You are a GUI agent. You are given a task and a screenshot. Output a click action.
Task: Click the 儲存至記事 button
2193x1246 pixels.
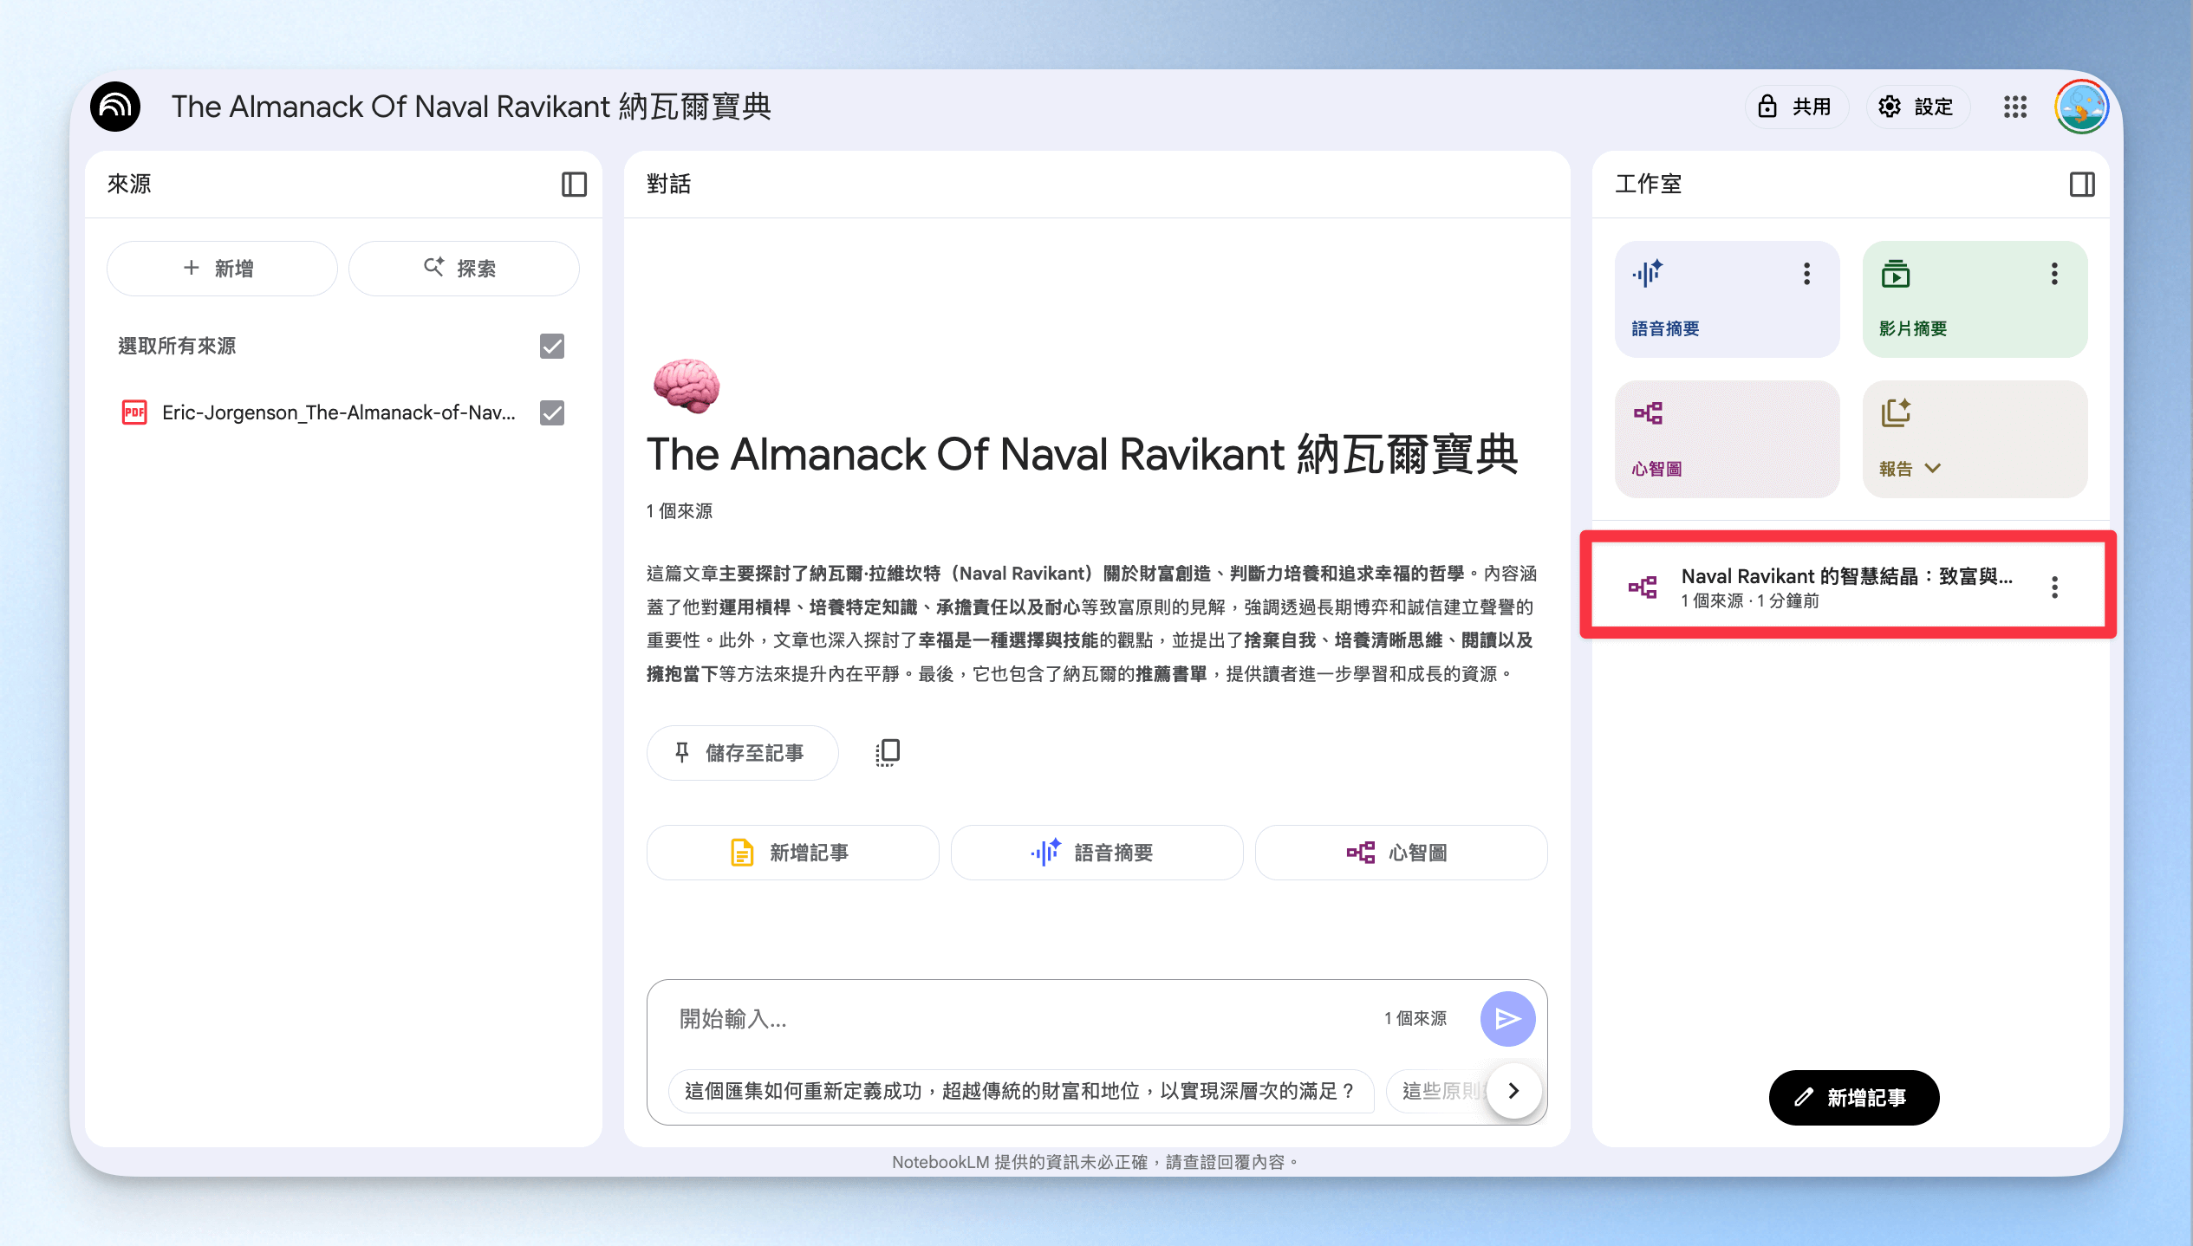tap(742, 752)
